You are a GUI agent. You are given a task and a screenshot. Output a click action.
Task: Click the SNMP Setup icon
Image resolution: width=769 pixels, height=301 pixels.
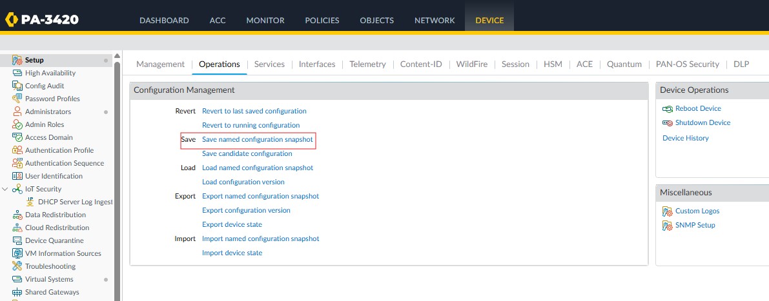pos(668,226)
